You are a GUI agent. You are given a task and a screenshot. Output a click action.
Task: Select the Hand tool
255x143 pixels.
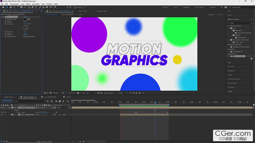point(11,7)
